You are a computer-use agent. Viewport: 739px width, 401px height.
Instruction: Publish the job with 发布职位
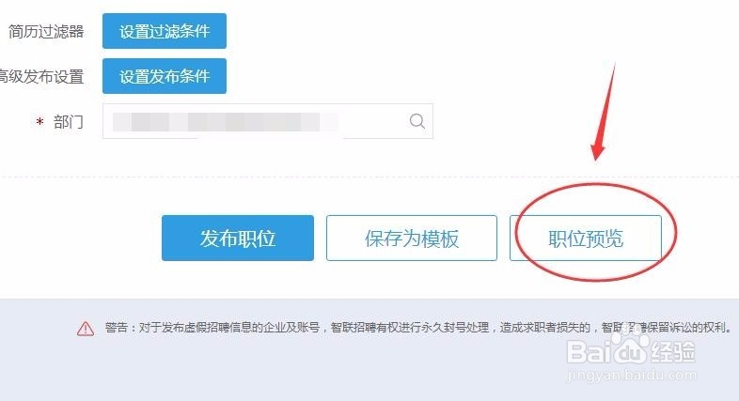pyautogui.click(x=238, y=239)
